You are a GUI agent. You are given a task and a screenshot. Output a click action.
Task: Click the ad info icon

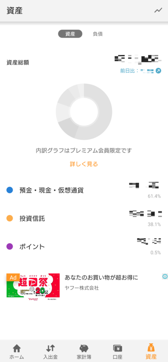point(165,276)
